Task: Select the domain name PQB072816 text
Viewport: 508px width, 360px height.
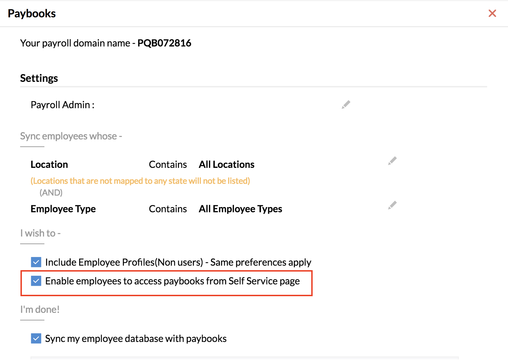Action: [x=164, y=43]
